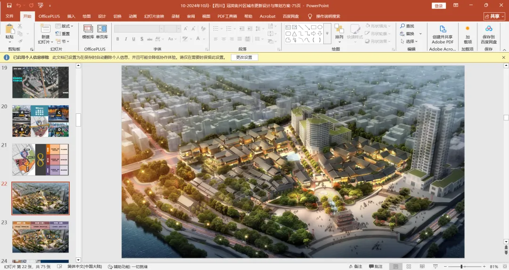Viewport: 509px width, 270px height.
Task: Click 替换 Replace in editing group
Action: click(x=407, y=34)
